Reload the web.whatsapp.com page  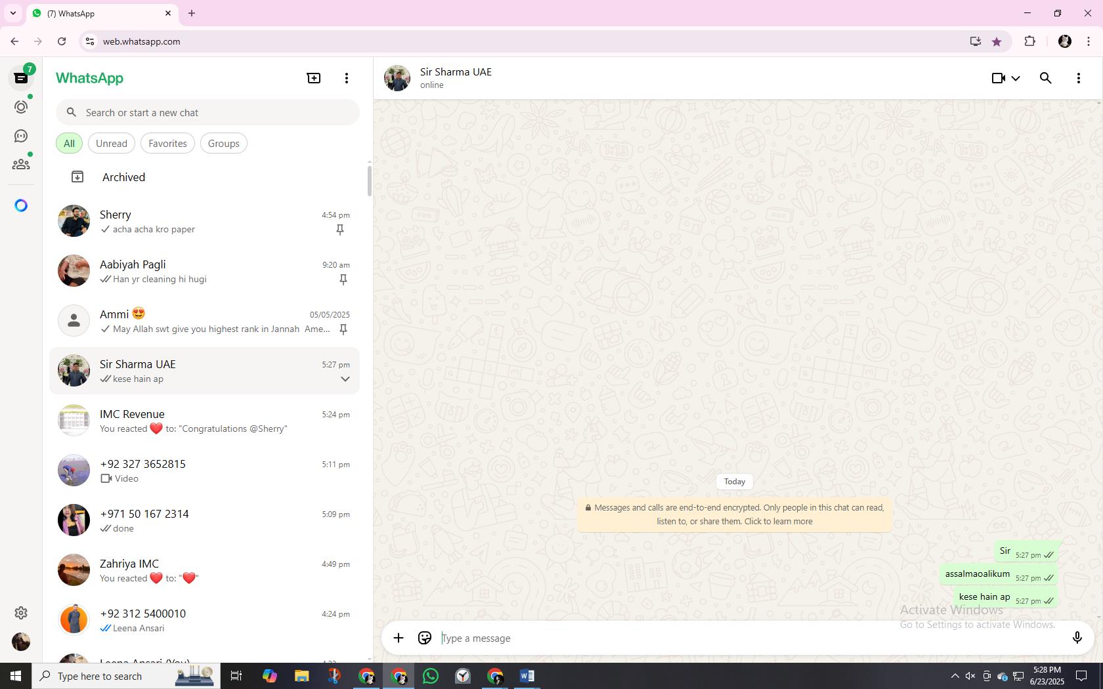coord(62,41)
